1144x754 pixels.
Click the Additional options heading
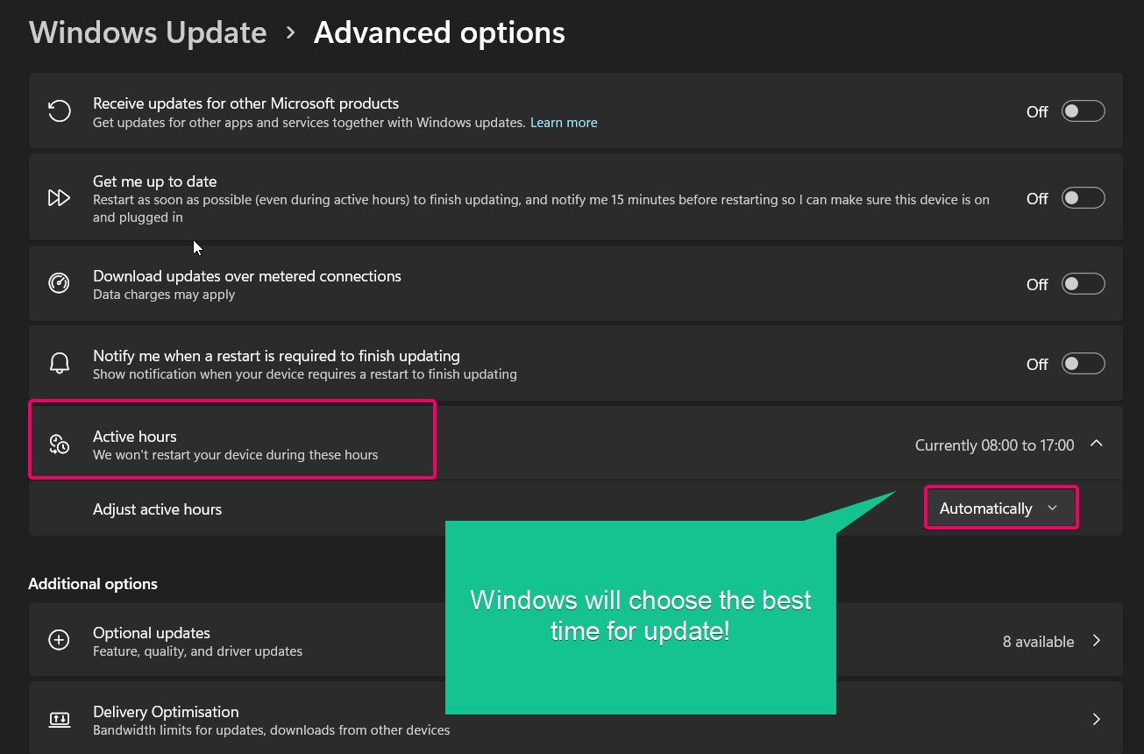(x=93, y=584)
